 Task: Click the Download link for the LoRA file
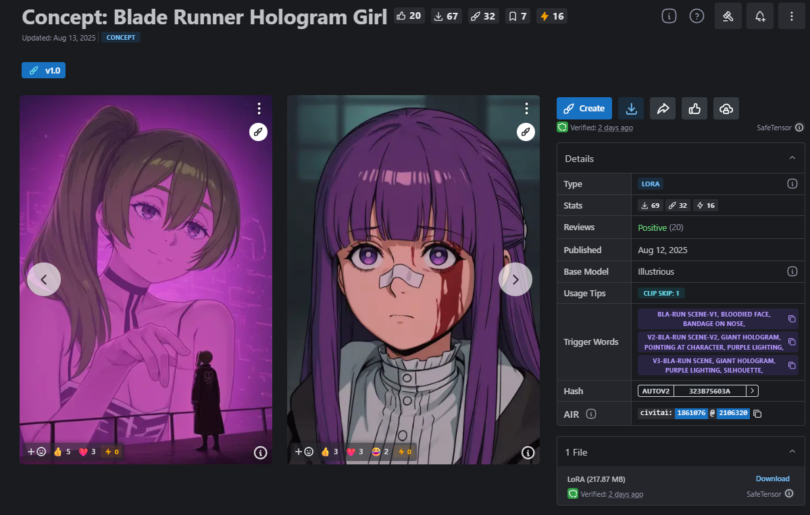coord(772,479)
